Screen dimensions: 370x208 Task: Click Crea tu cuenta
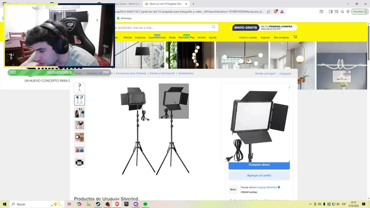pyautogui.click(x=248, y=38)
